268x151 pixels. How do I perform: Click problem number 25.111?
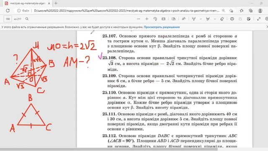(x=109, y=114)
